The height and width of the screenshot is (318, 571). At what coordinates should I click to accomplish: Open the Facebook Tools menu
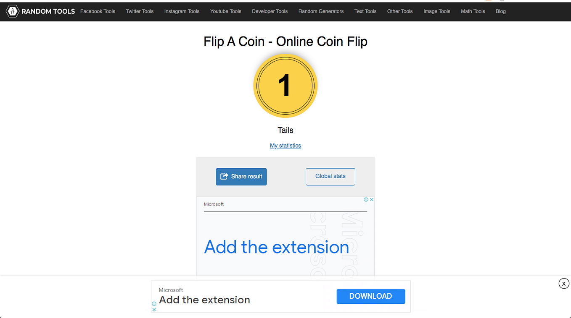[x=98, y=11]
